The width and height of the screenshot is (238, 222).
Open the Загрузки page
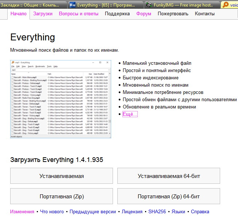43,13
